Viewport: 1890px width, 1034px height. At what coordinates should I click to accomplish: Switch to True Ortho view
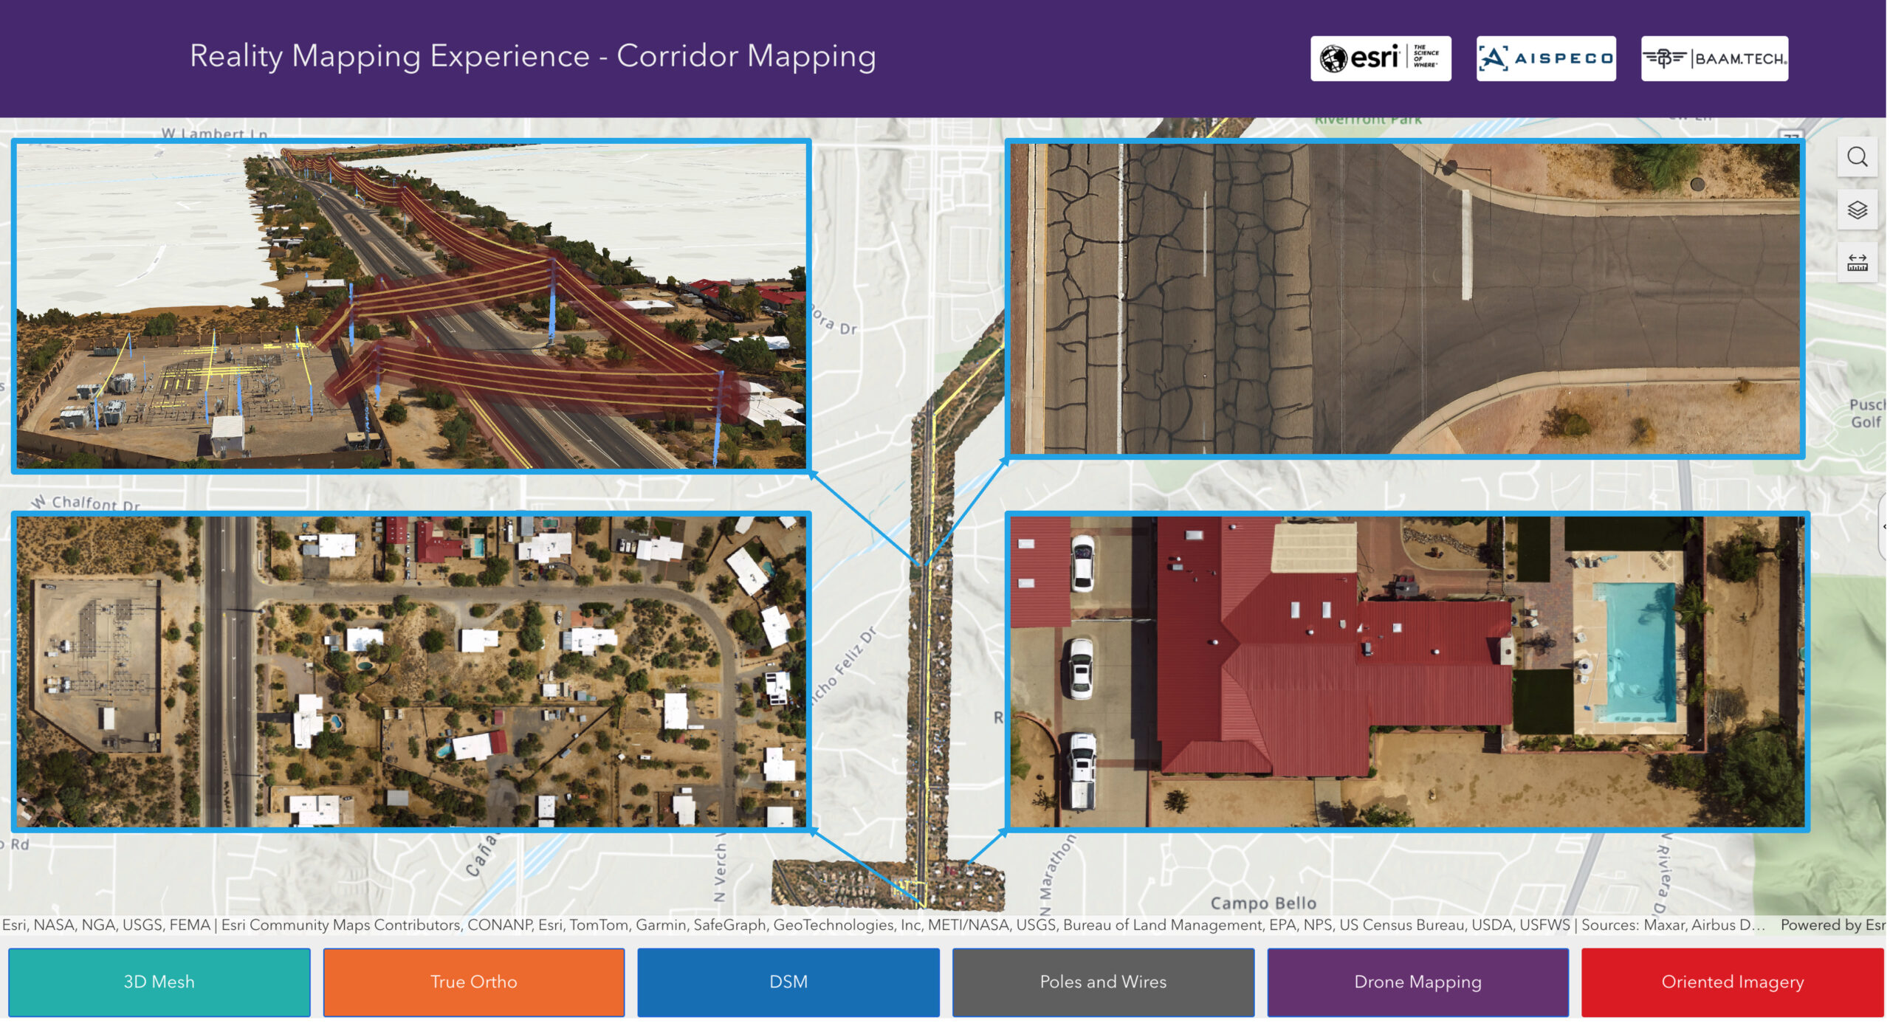point(474,982)
